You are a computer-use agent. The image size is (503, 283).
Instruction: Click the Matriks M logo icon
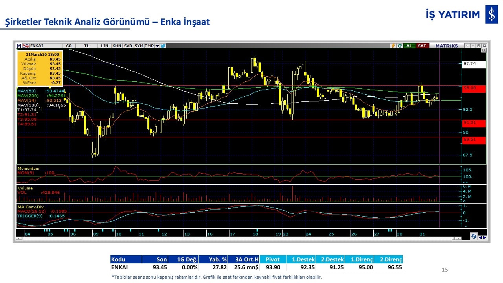pos(19,46)
